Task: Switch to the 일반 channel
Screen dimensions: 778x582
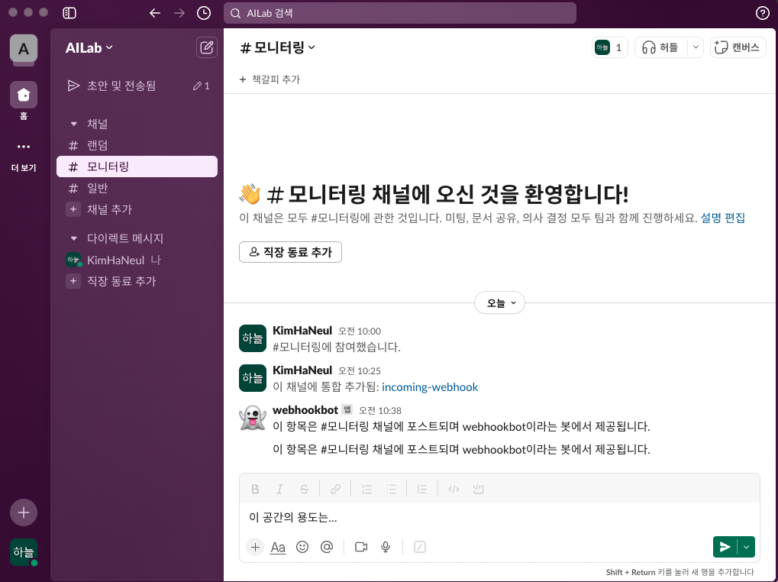Action: pos(137,188)
